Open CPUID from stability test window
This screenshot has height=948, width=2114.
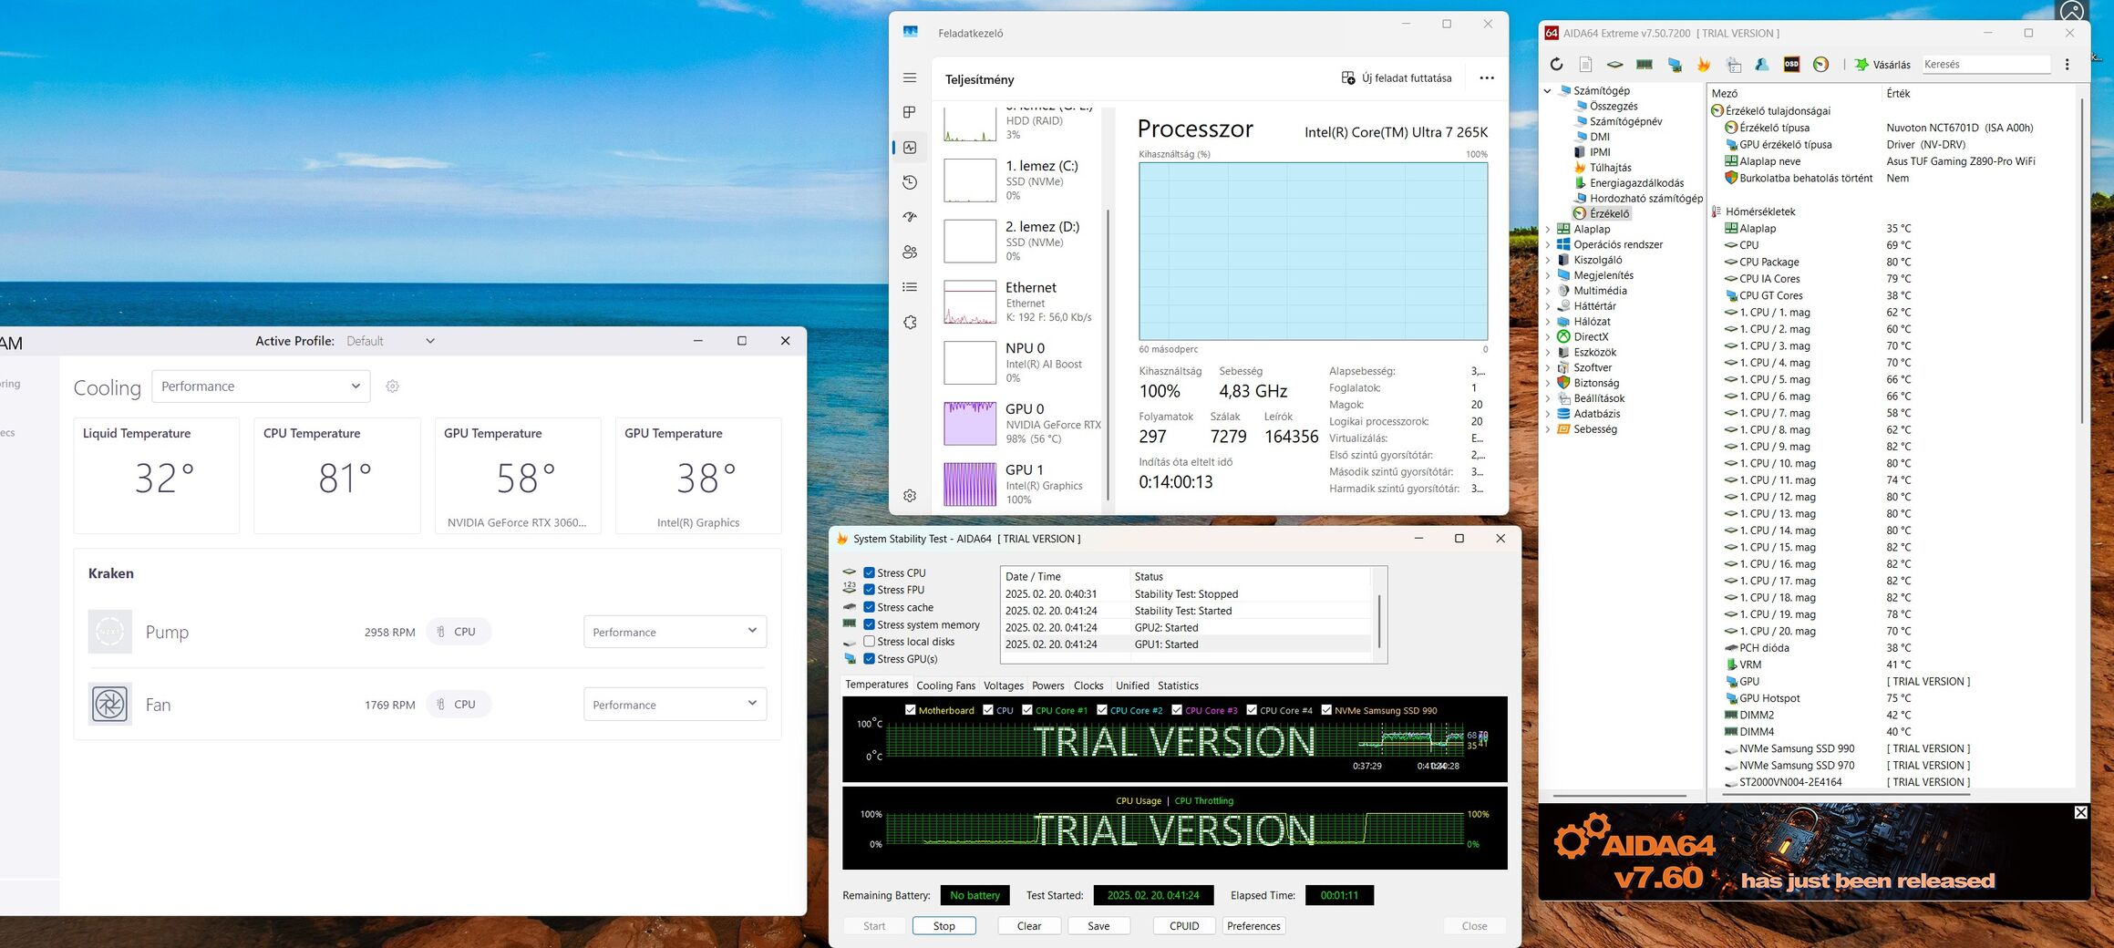pos(1184,926)
